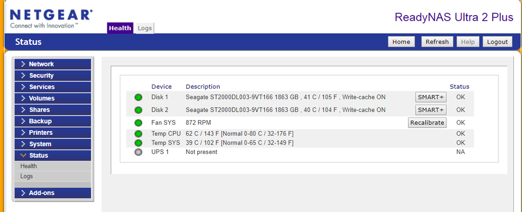Open SMART+ info for Disk 1
This screenshot has width=522, height=212.
pos(430,97)
